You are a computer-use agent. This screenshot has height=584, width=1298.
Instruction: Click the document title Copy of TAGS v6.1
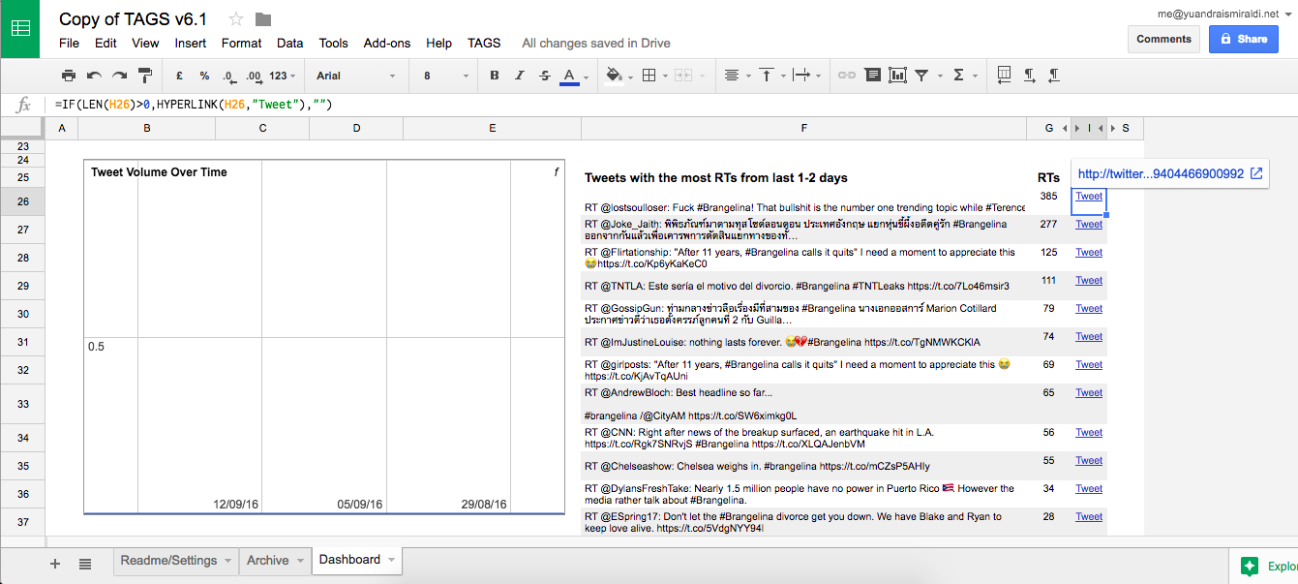click(133, 19)
